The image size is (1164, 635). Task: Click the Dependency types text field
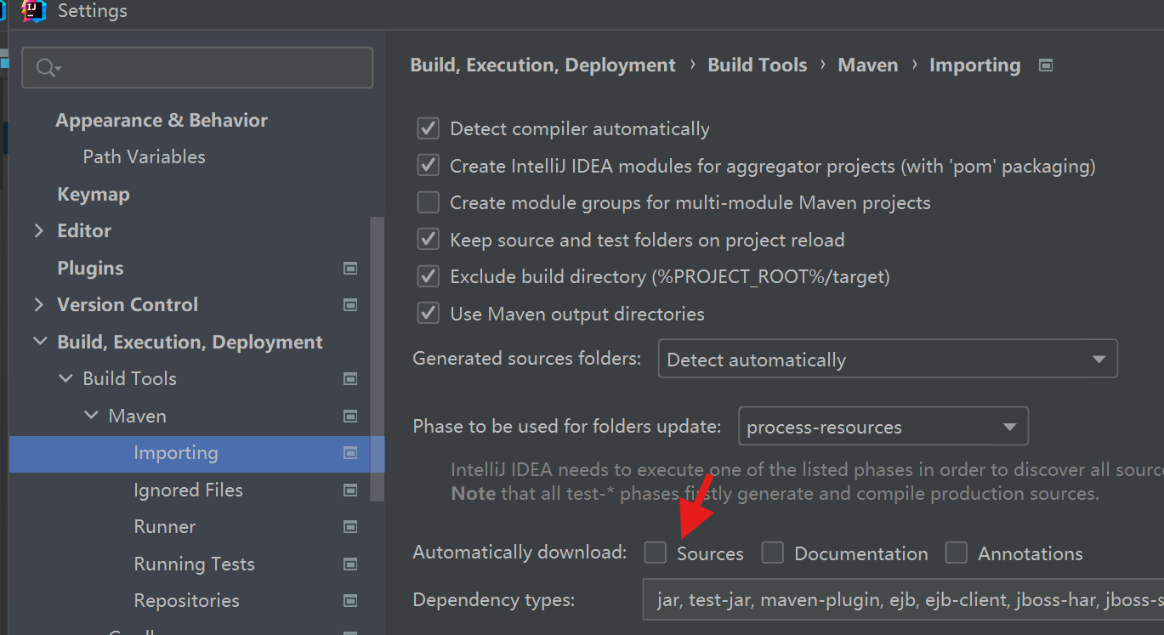(x=901, y=600)
